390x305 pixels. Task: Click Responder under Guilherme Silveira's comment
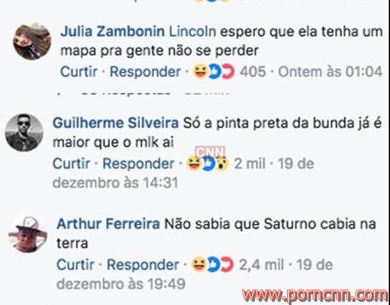click(138, 164)
